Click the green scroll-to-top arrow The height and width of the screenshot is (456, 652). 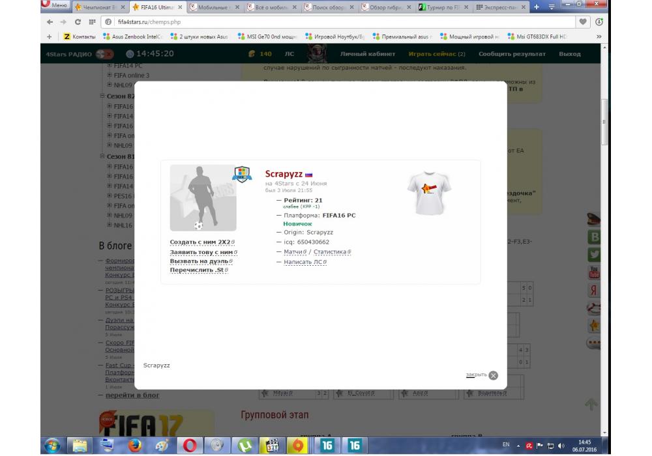pyautogui.click(x=591, y=403)
